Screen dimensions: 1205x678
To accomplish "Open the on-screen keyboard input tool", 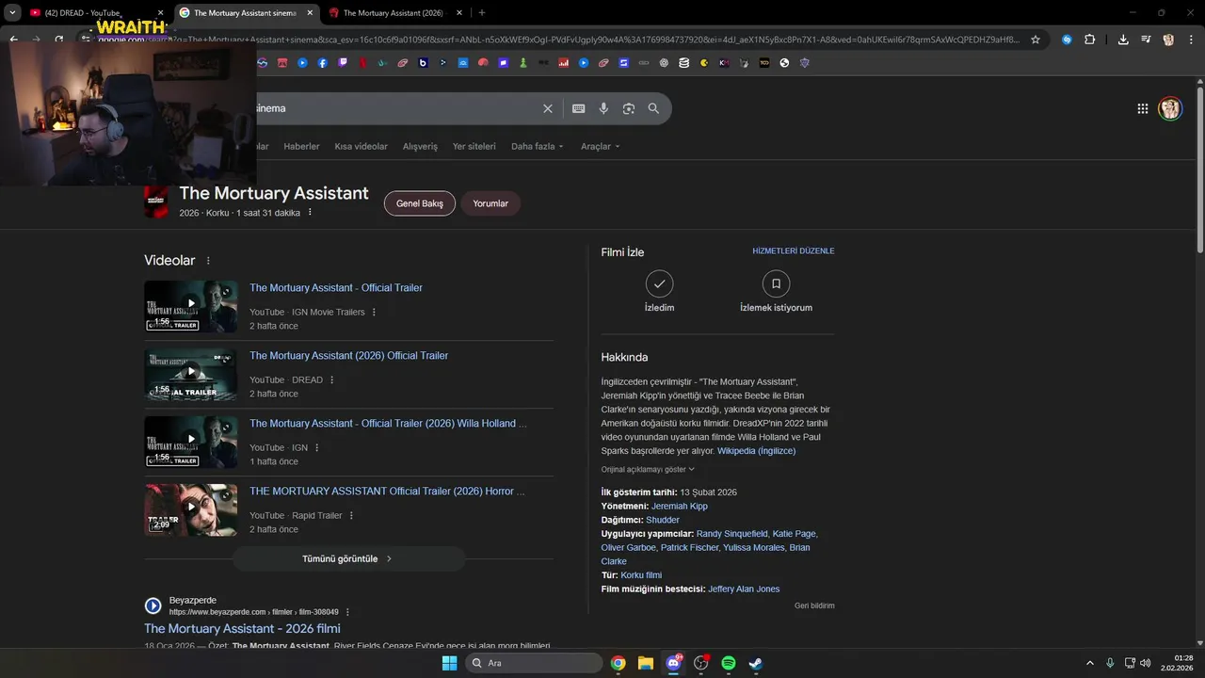I will tap(579, 108).
